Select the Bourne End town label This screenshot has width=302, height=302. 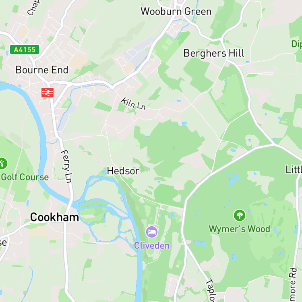(x=42, y=70)
